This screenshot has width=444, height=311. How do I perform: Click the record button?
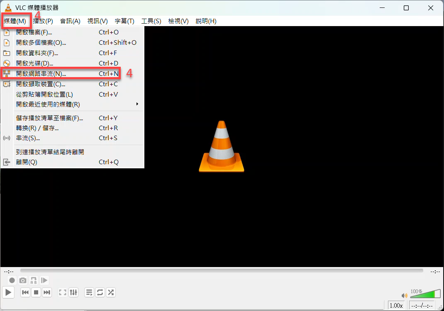12,280
